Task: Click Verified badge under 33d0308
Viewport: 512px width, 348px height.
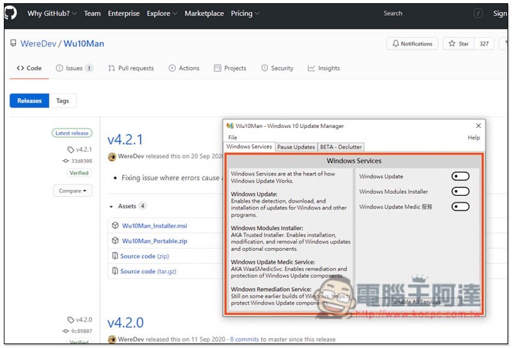Action: [79, 173]
